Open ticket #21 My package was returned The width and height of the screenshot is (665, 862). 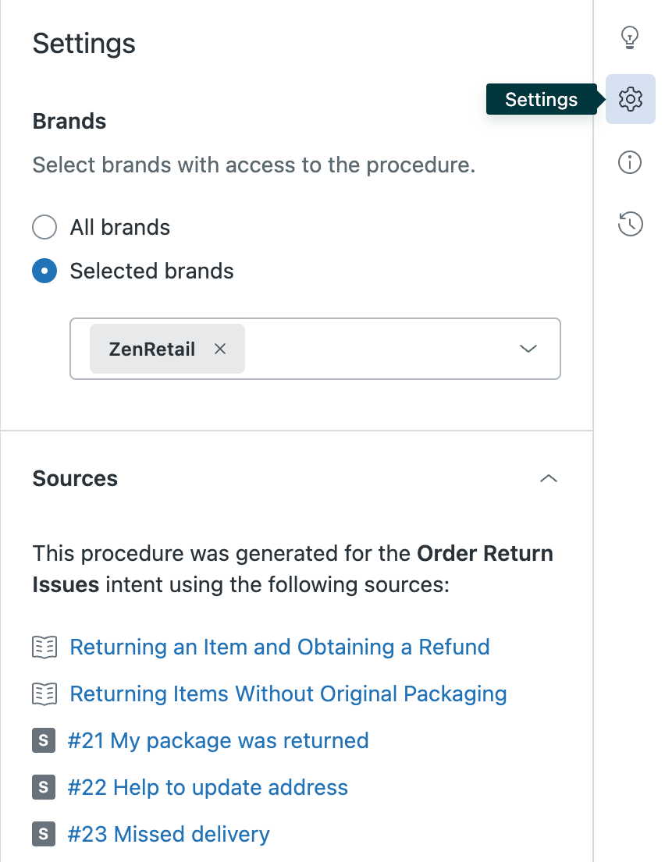pyautogui.click(x=218, y=740)
